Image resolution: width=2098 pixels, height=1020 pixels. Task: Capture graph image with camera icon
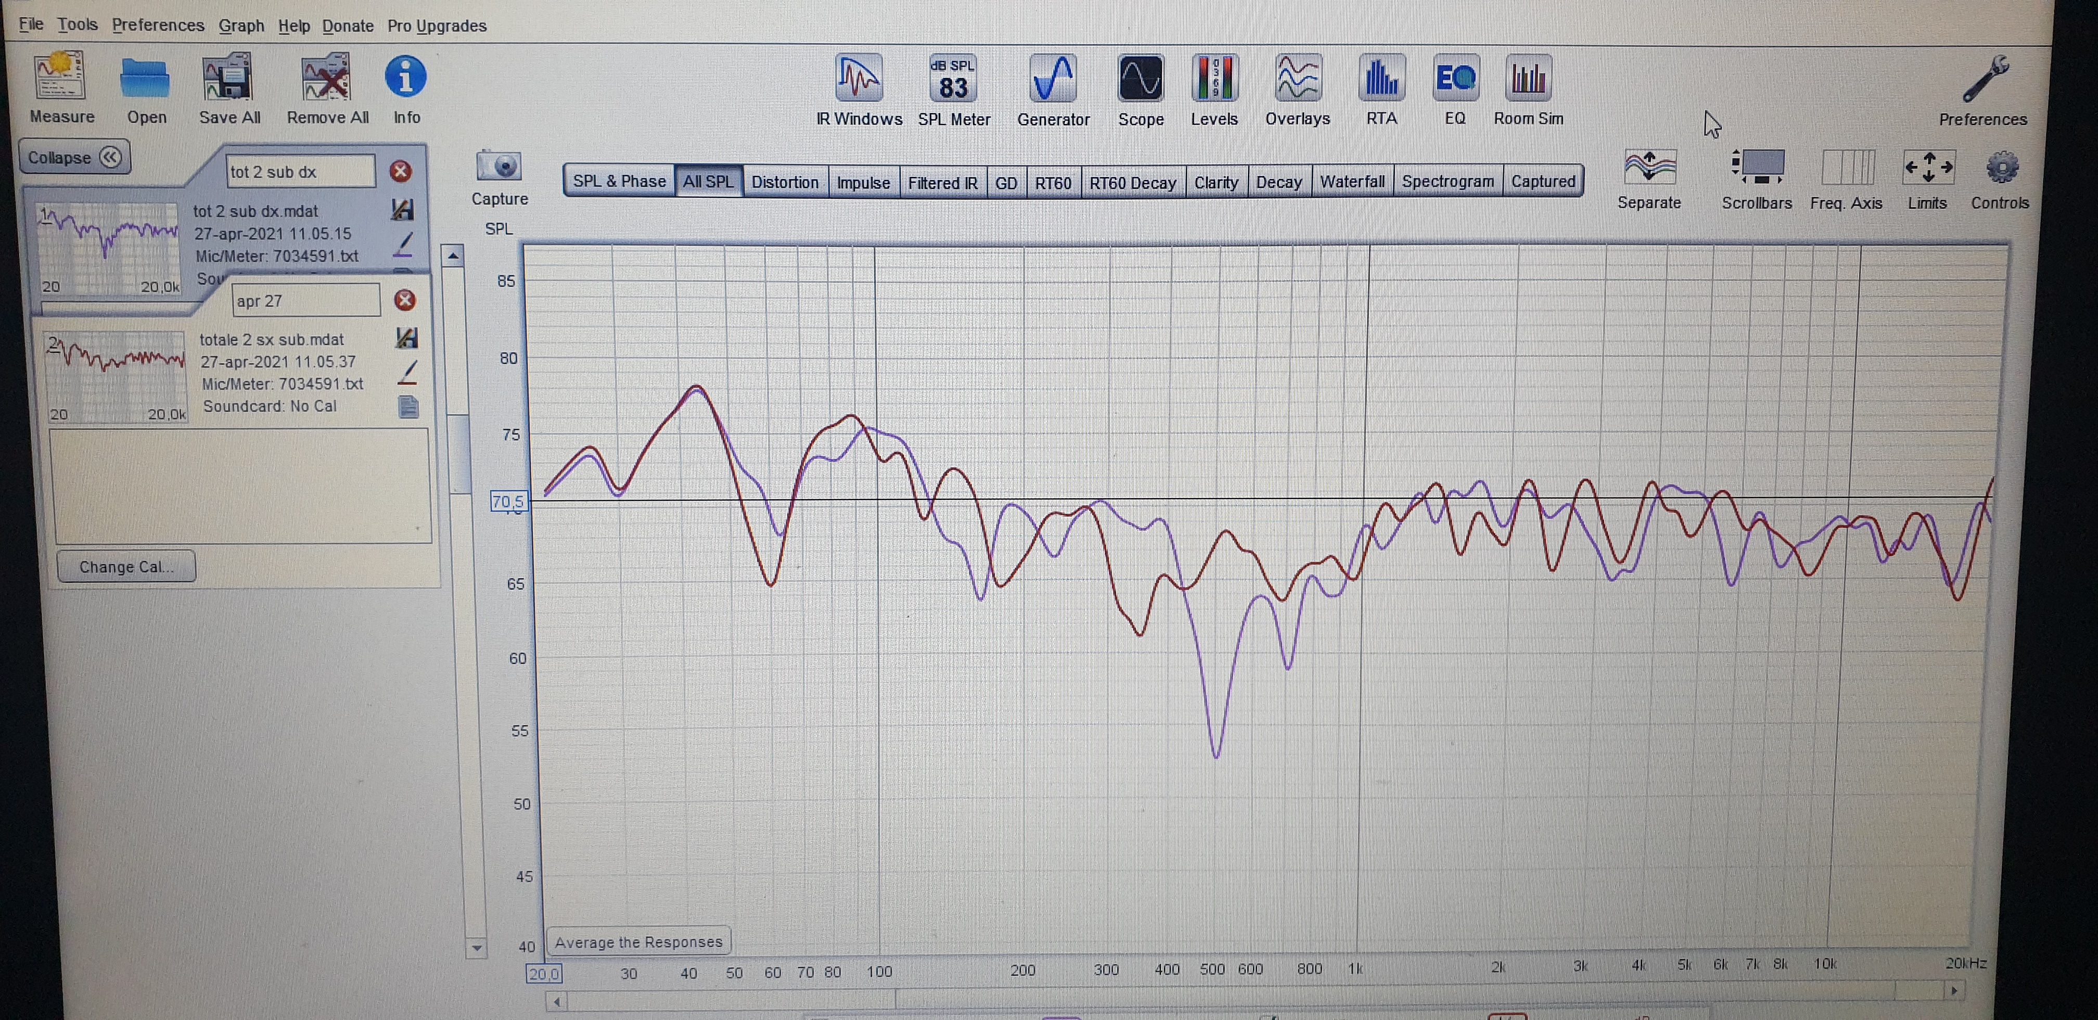click(x=499, y=177)
